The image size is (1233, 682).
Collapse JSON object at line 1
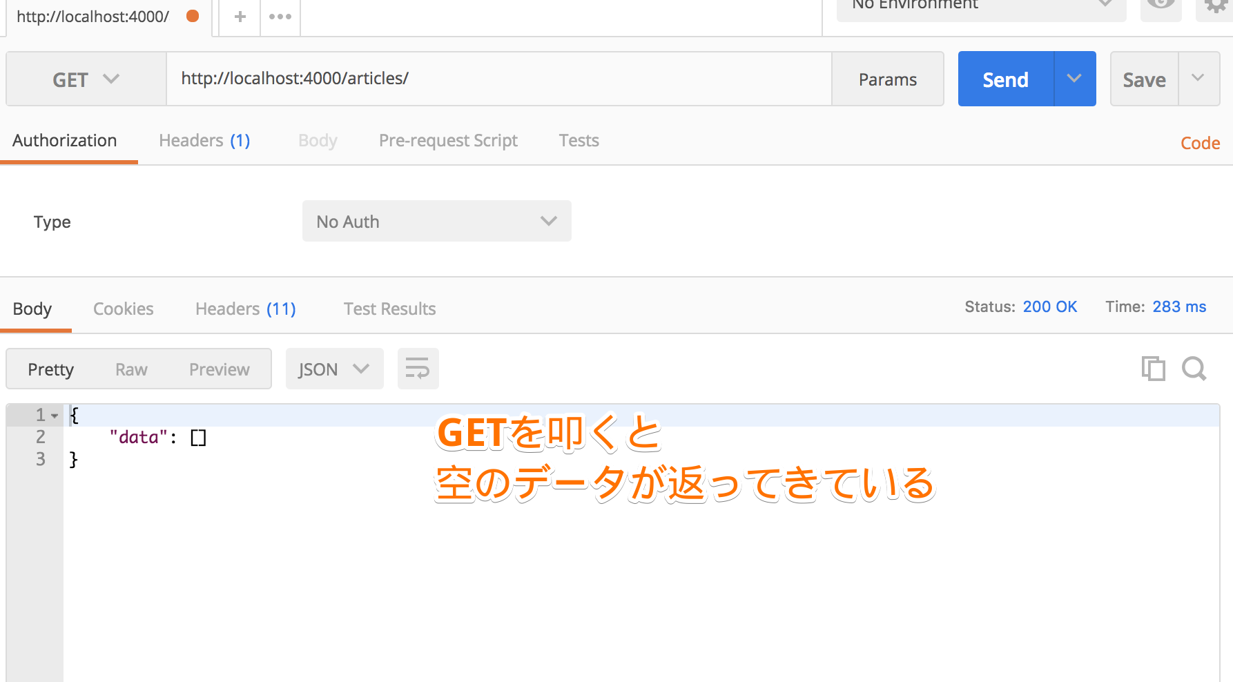coord(55,416)
